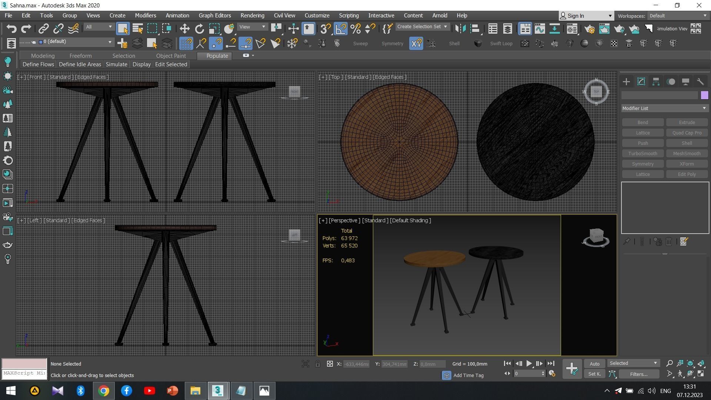The height and width of the screenshot is (400, 711).
Task: Open the Motion tab in command panel
Action: [x=671, y=82]
